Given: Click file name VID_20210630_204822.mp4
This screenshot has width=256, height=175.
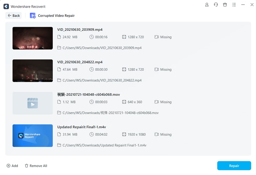Looking at the screenshot, I should (80, 62).
